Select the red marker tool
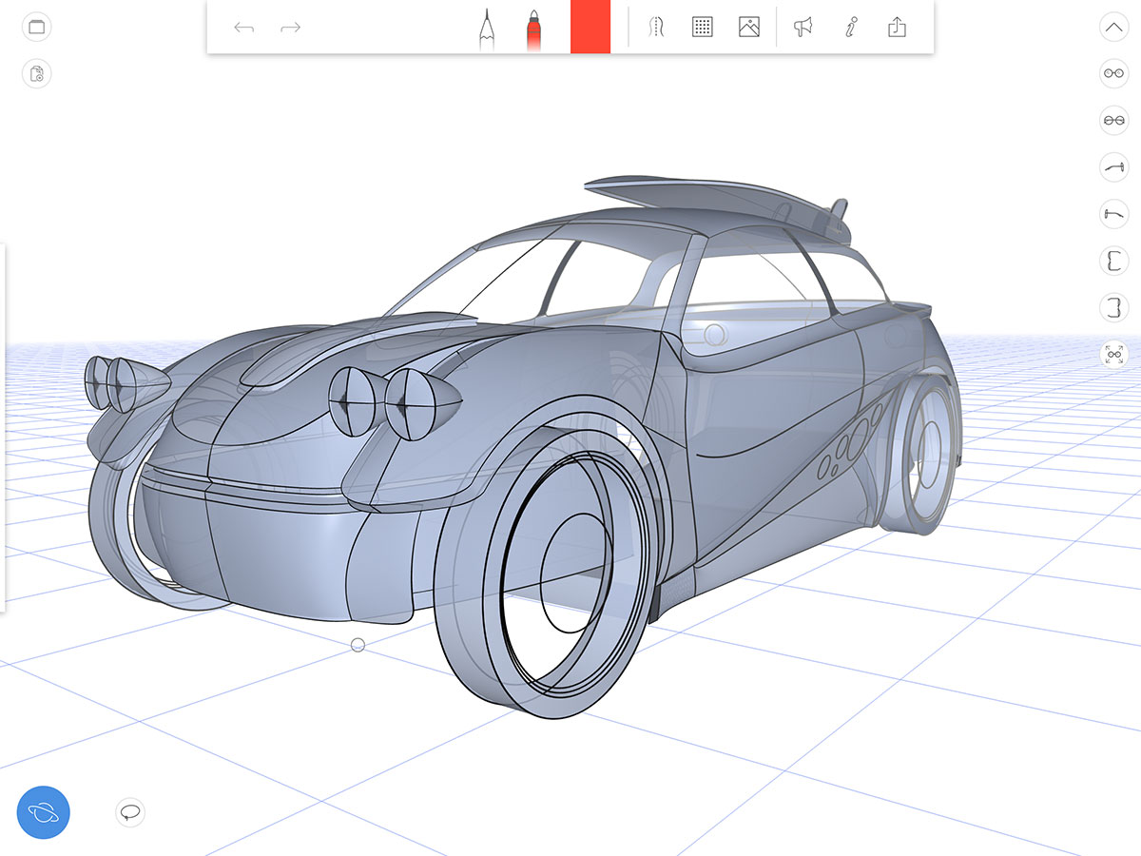 [534, 29]
